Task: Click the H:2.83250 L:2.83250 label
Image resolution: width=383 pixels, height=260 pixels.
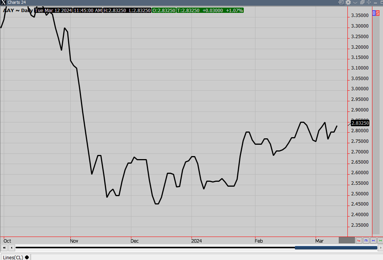Action: (x=127, y=11)
